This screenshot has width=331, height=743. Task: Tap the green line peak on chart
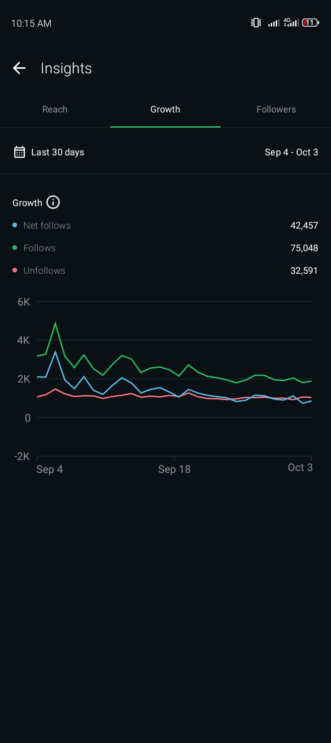(56, 324)
